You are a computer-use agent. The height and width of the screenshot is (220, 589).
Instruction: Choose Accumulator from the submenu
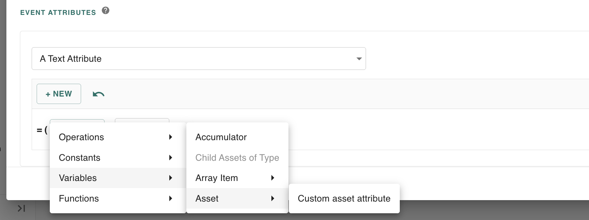point(221,137)
